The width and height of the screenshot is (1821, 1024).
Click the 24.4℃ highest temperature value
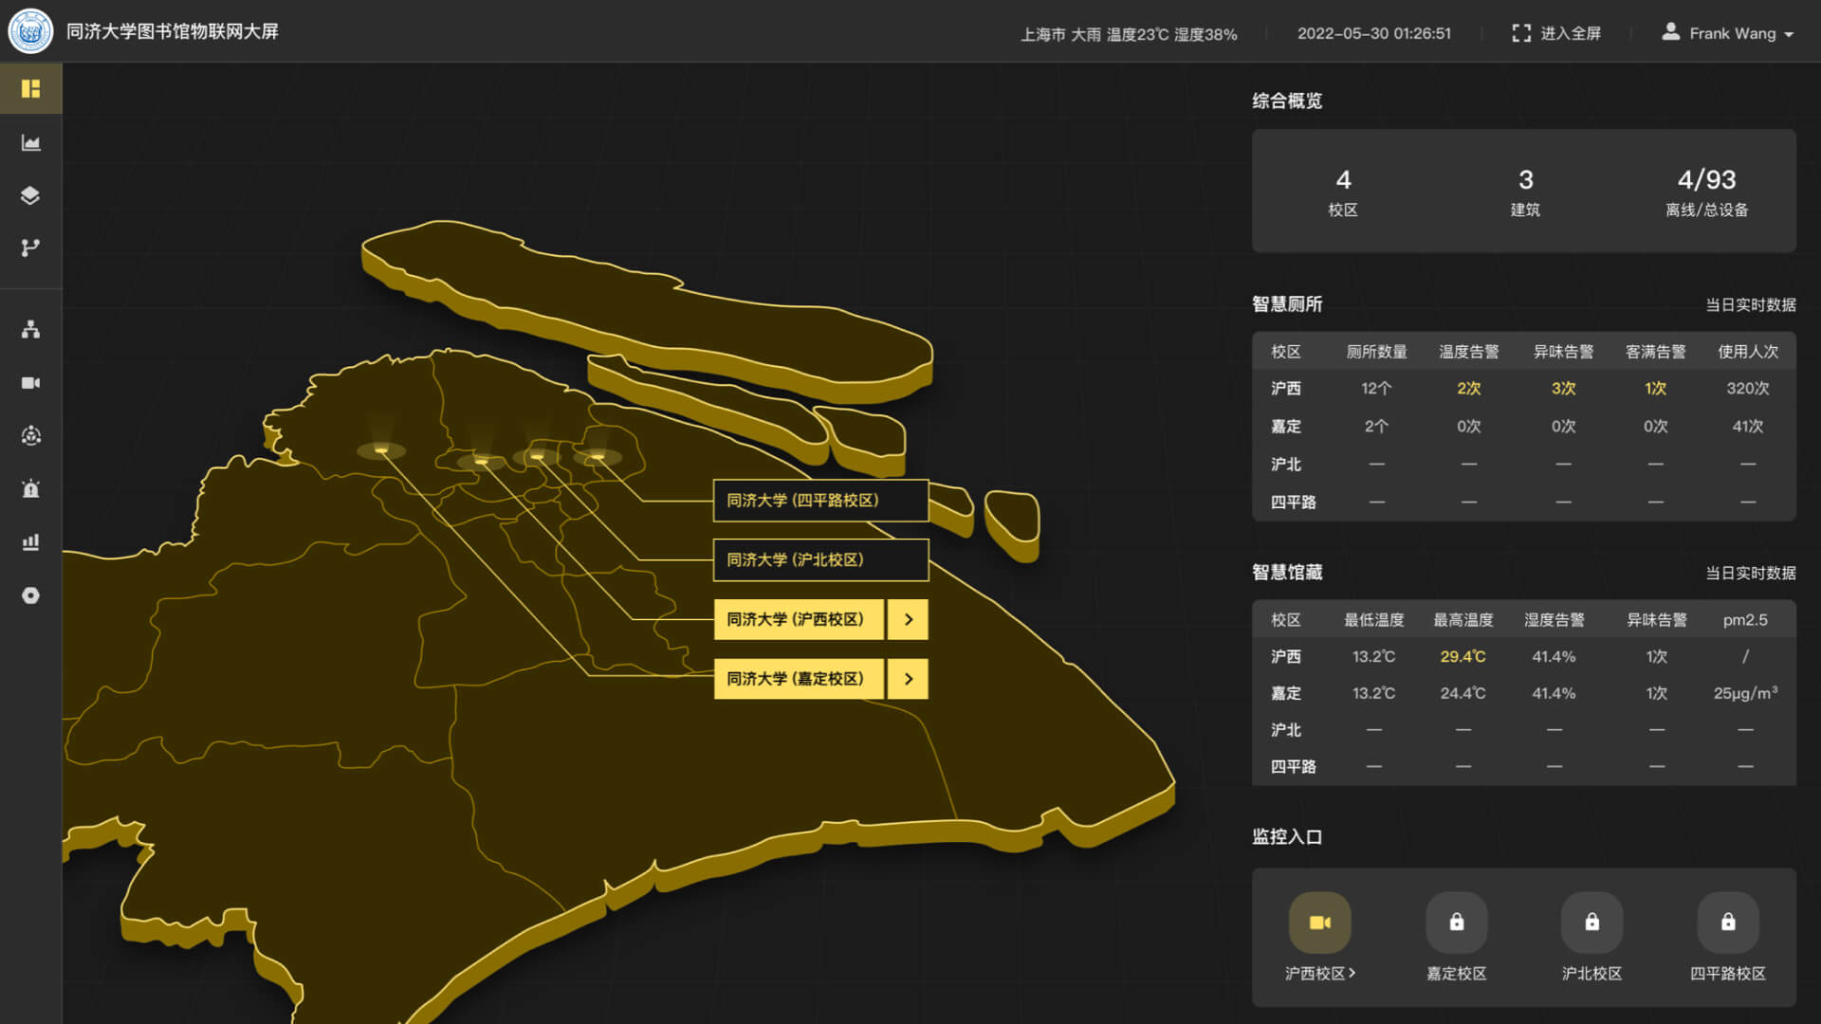click(x=1463, y=694)
